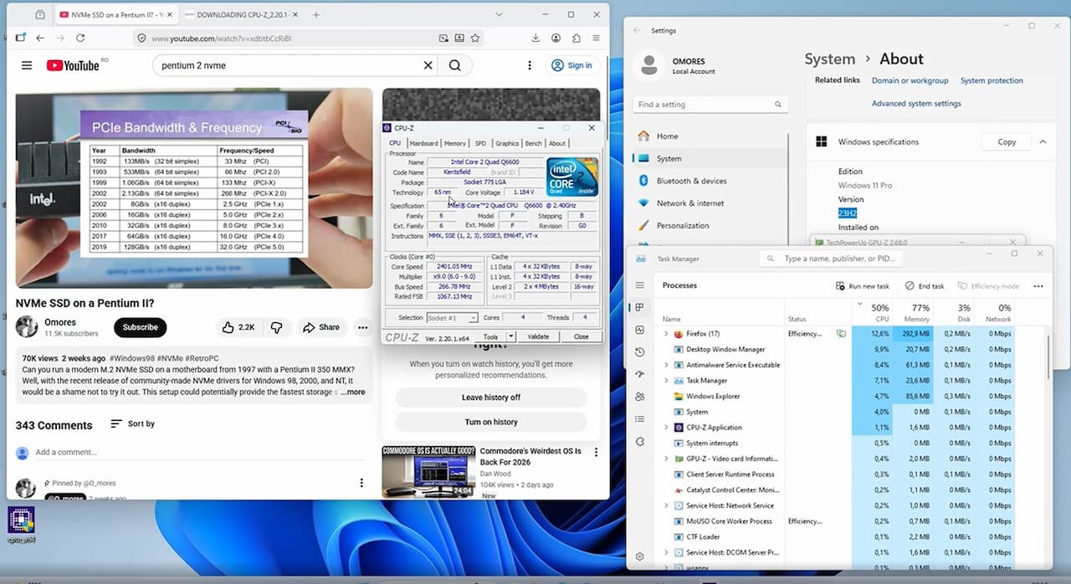Expand Antimalware Service Executable row
The height and width of the screenshot is (584, 1071).
pos(666,365)
